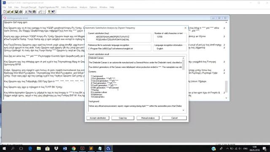Viewport: 270px width, 152px height.
Task: Click the Copy key button
Action: pyautogui.click(x=123, y=118)
